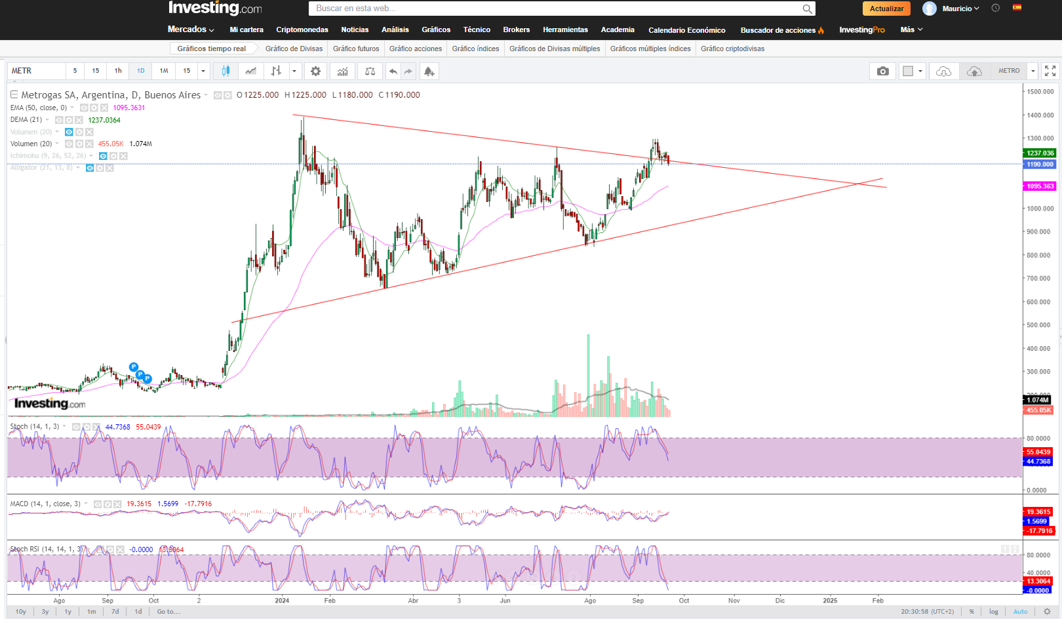1062x619 pixels.
Task: Select the 1D interval button
Action: coord(141,71)
